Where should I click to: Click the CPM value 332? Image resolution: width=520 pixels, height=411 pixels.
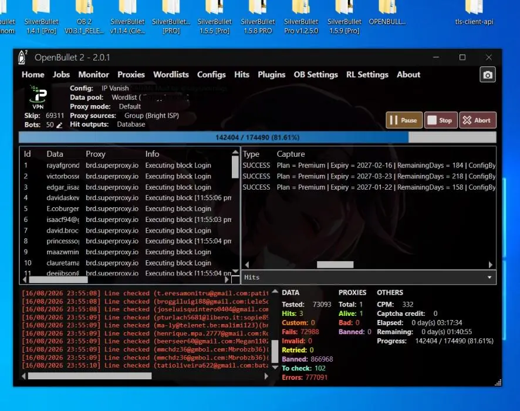pyautogui.click(x=407, y=305)
